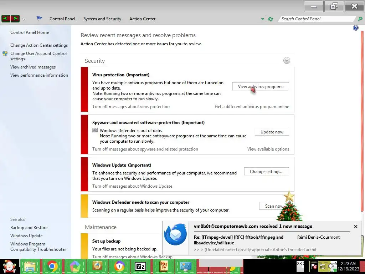Image resolution: width=365 pixels, height=274 pixels.
Task: Click the search magnifier icon
Action: tap(360, 19)
